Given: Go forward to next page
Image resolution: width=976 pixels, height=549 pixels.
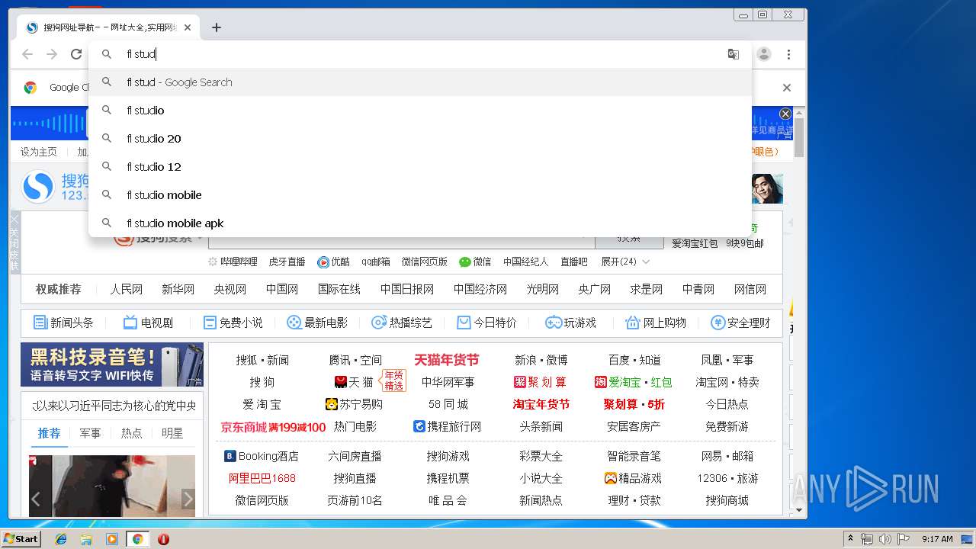Looking at the screenshot, I should [x=52, y=54].
